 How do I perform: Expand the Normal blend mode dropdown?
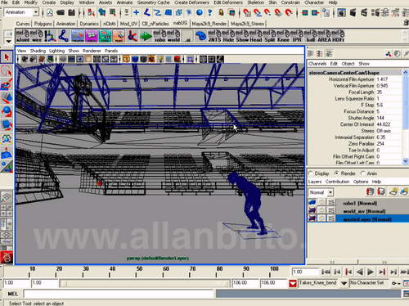[x=330, y=192]
